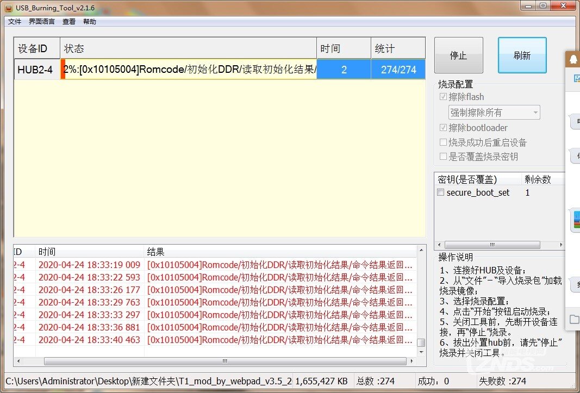Open the 帮助 menu
The width and height of the screenshot is (580, 393).
coord(90,21)
